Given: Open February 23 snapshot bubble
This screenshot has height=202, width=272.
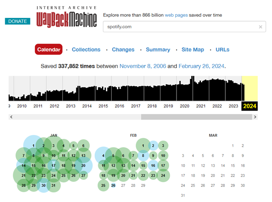Looking at the screenshot, I should [153, 175].
